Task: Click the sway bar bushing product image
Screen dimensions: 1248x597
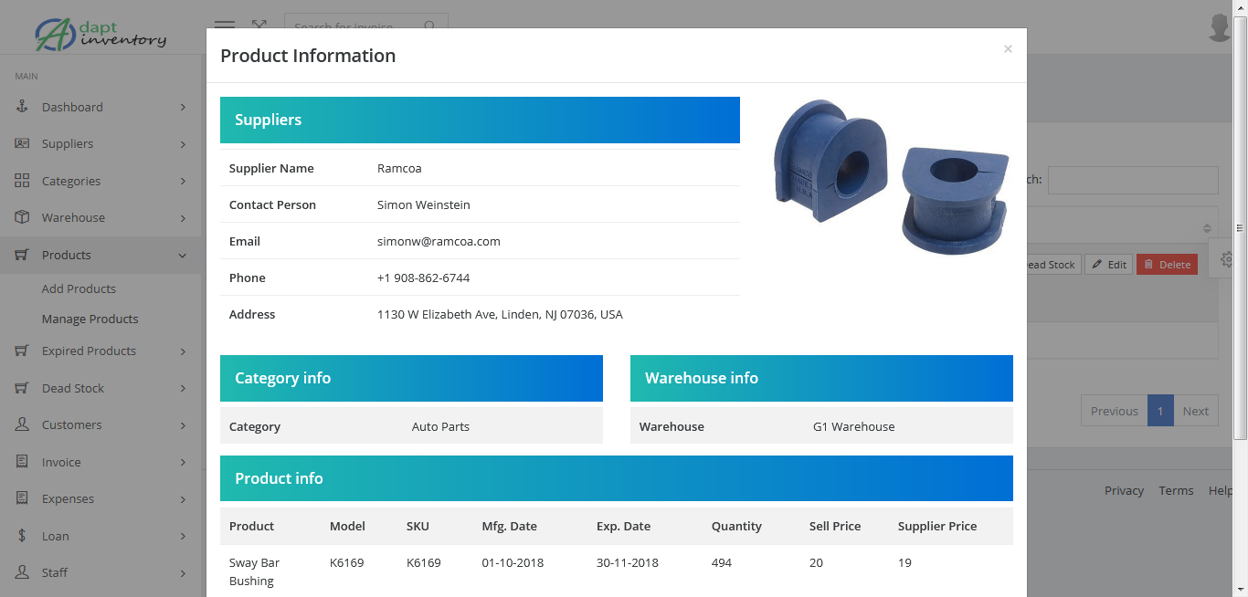Action: tap(891, 176)
